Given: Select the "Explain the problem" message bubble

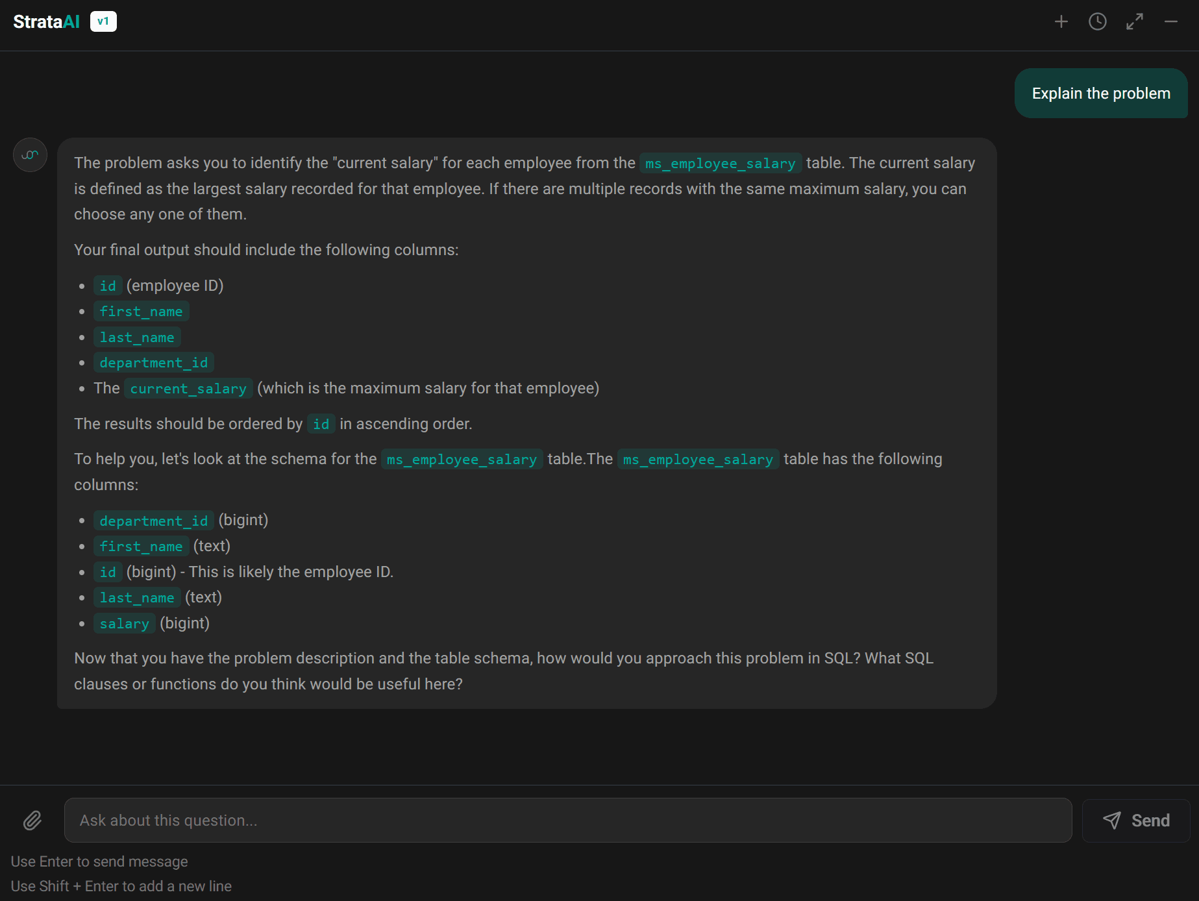Looking at the screenshot, I should coord(1101,93).
